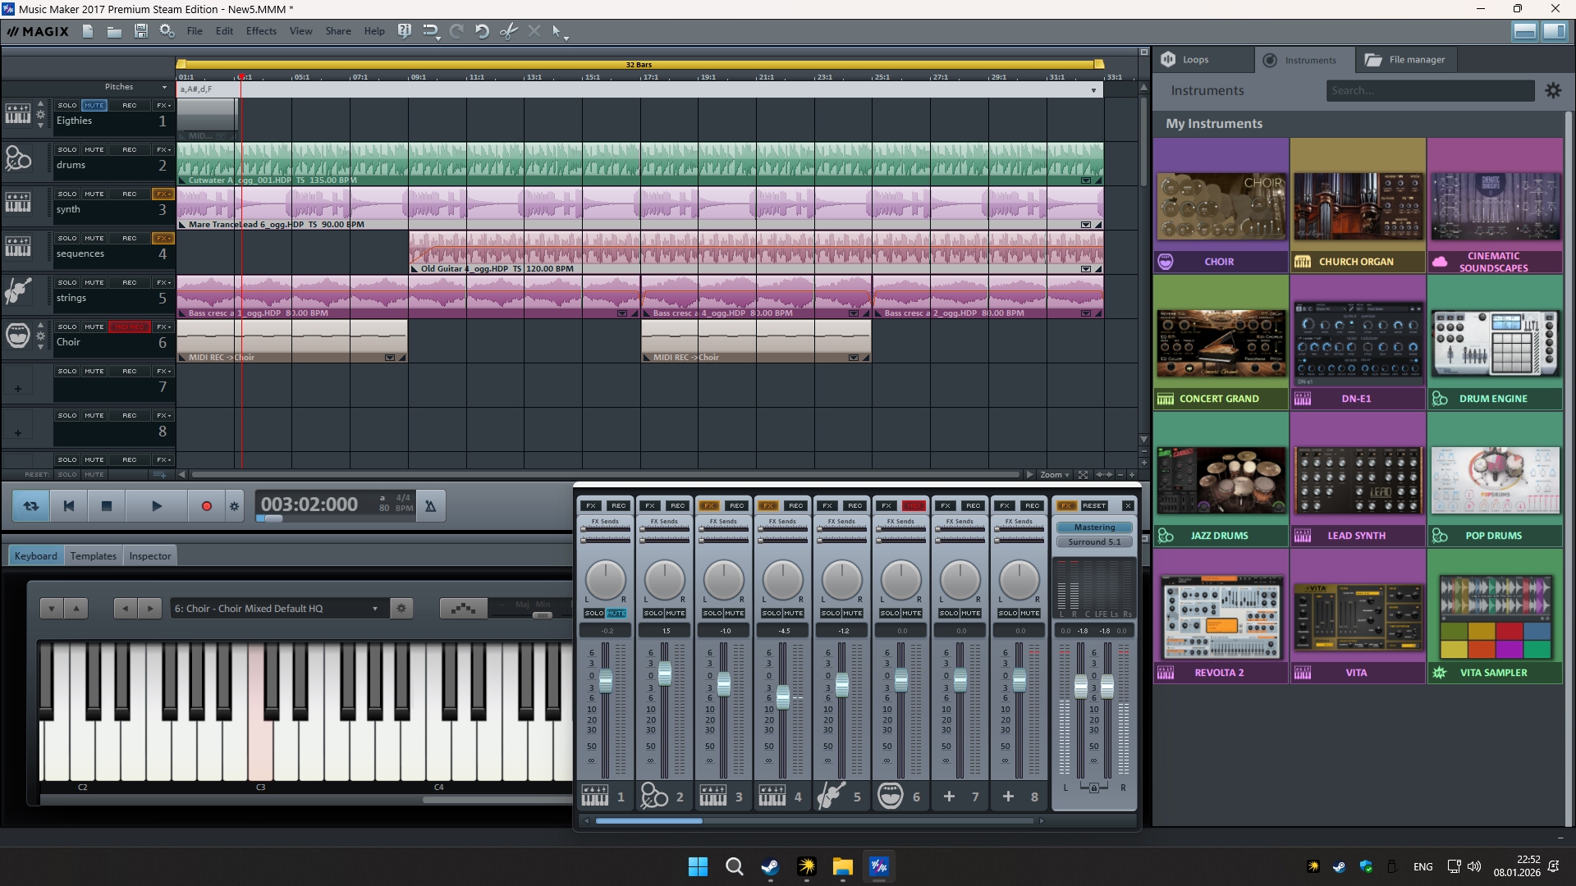1576x886 pixels.
Task: Toggle the loop playback button
Action: pyautogui.click(x=31, y=506)
